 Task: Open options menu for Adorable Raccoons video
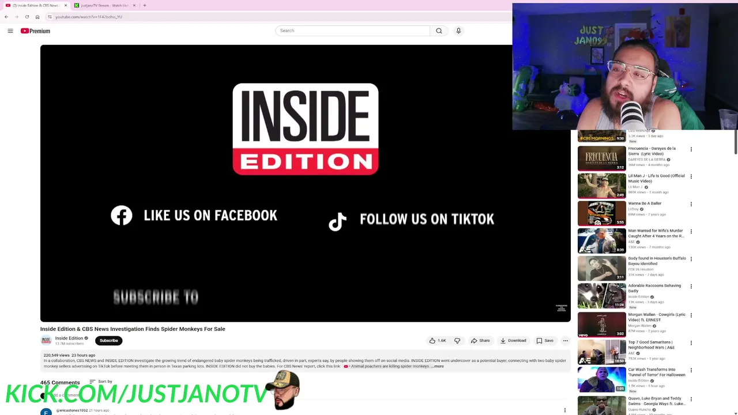click(x=691, y=286)
